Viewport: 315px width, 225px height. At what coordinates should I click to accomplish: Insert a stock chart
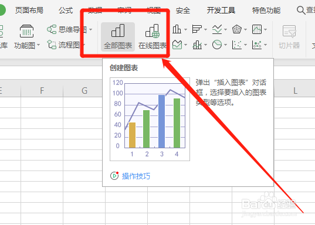pyautogui.click(x=257, y=29)
